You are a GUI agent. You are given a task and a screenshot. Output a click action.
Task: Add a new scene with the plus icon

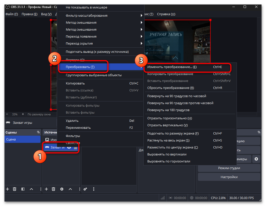pos(7,189)
